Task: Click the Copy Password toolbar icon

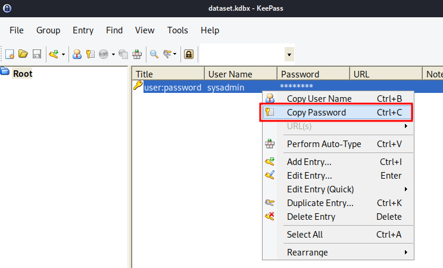Action: (90, 54)
